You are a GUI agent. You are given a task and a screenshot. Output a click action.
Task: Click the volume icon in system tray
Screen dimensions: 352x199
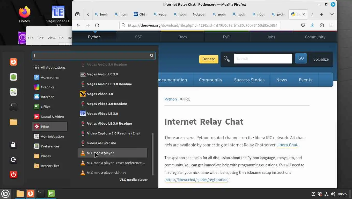coord(333,194)
